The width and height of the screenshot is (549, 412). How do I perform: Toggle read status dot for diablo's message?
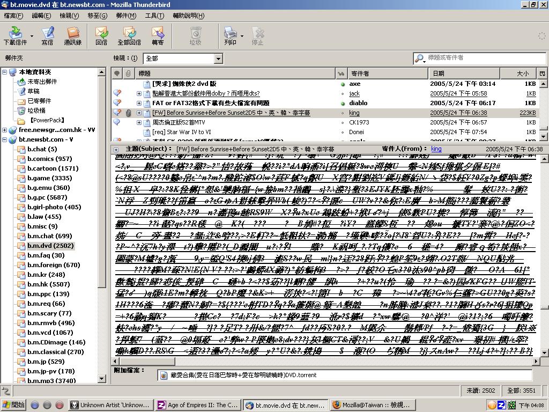point(343,104)
